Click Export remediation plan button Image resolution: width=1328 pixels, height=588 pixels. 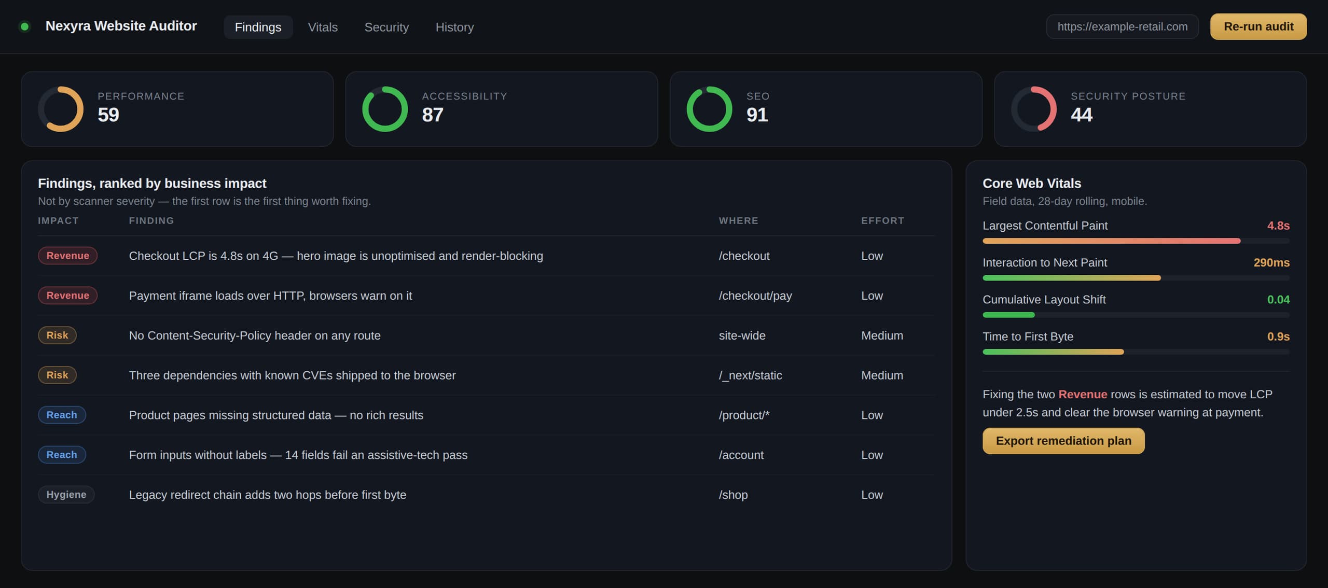1063,441
